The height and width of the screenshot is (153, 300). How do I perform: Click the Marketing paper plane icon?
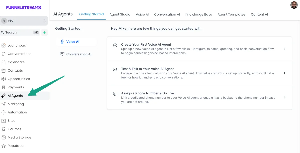tap(3, 104)
